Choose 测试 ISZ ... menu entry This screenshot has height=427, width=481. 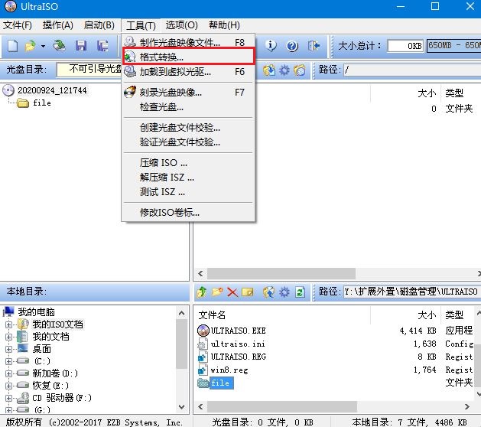(x=188, y=192)
